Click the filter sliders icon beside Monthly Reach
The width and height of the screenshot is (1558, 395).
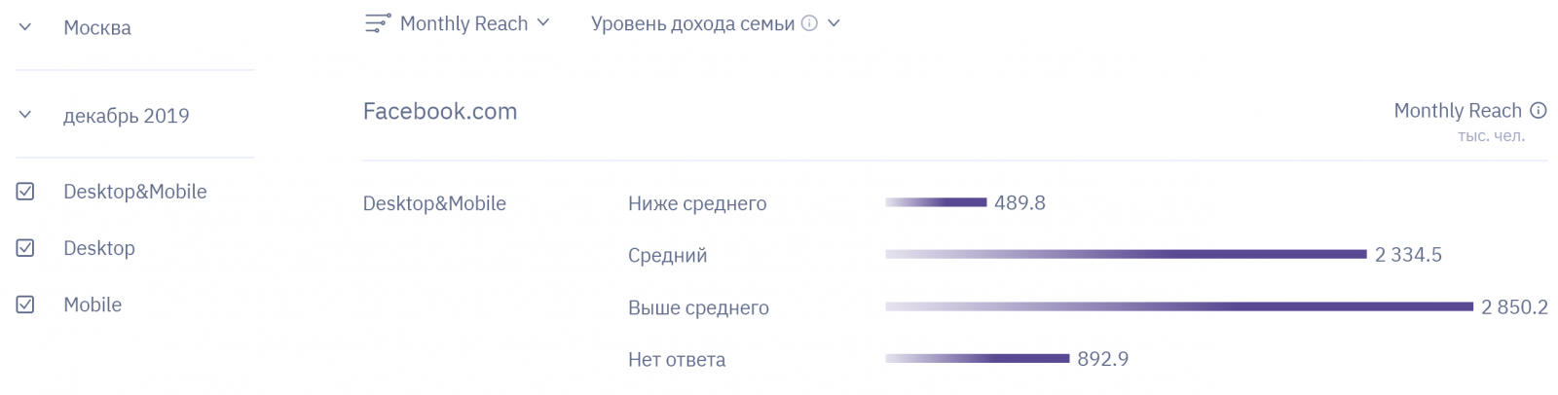[377, 23]
